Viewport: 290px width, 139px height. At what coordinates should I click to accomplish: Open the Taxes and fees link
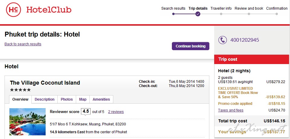tap(230, 110)
